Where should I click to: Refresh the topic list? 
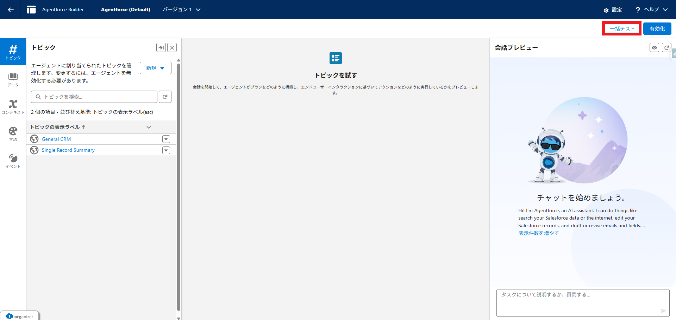click(165, 97)
